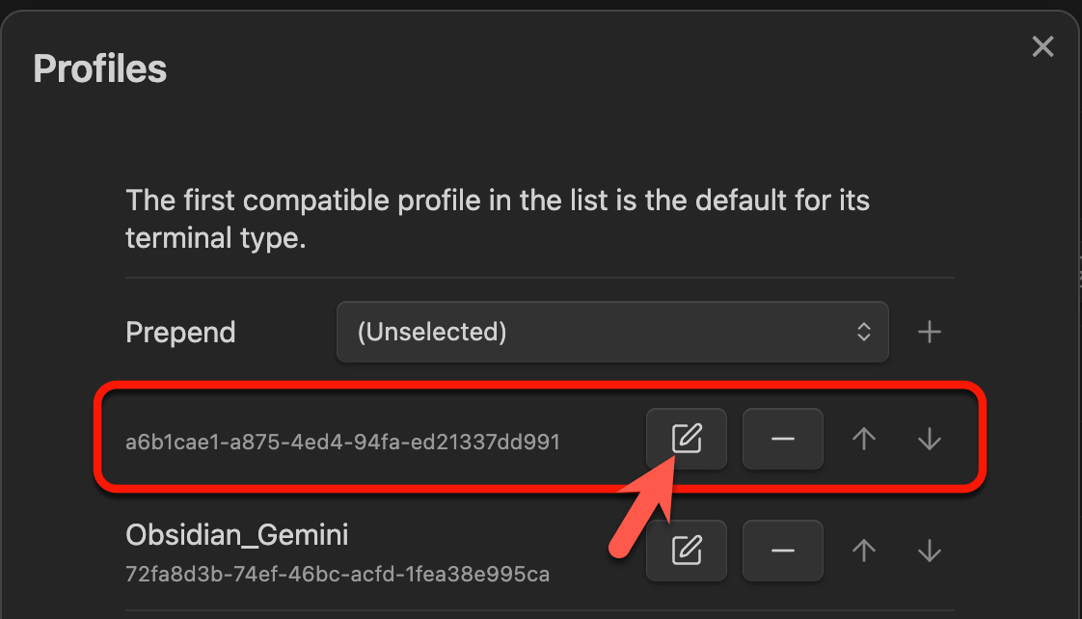Click the 72fa8d3b-74ef profile ID text
This screenshot has height=619, width=1082.
pos(338,575)
